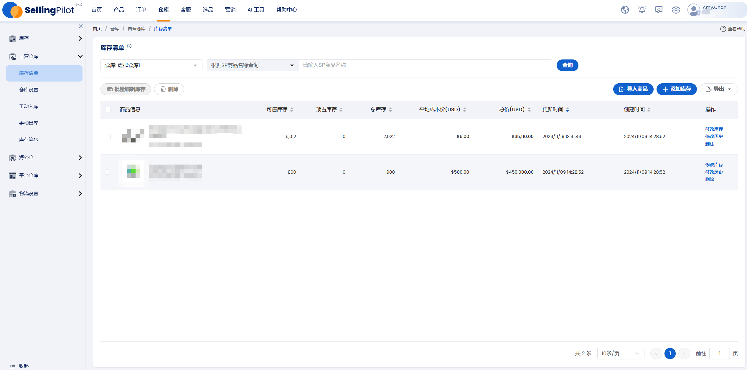747x370 pixels.
Task: Open the 产品 top navigation tab
Action: (119, 10)
